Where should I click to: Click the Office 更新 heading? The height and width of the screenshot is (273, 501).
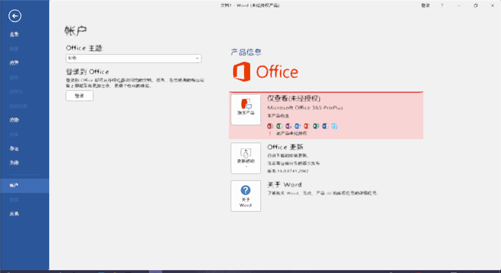(285, 147)
